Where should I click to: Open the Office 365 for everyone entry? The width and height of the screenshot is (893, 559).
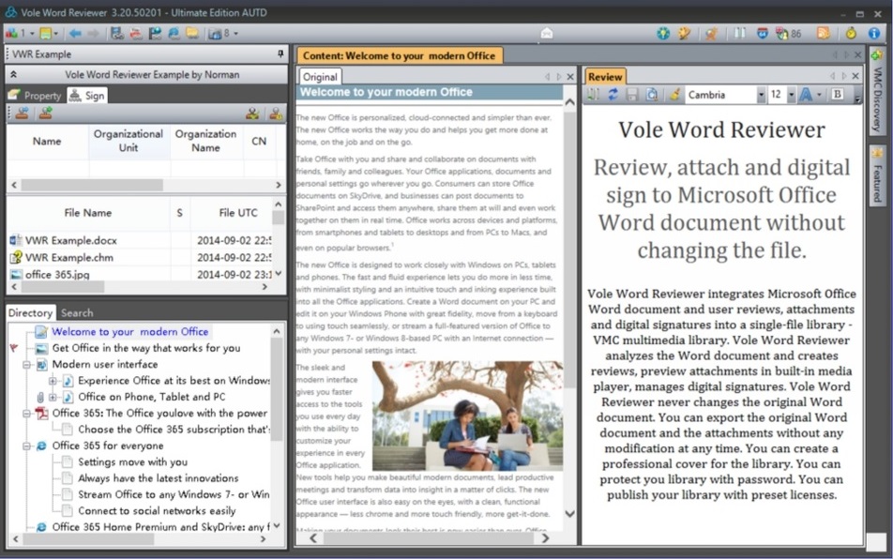tap(107, 446)
